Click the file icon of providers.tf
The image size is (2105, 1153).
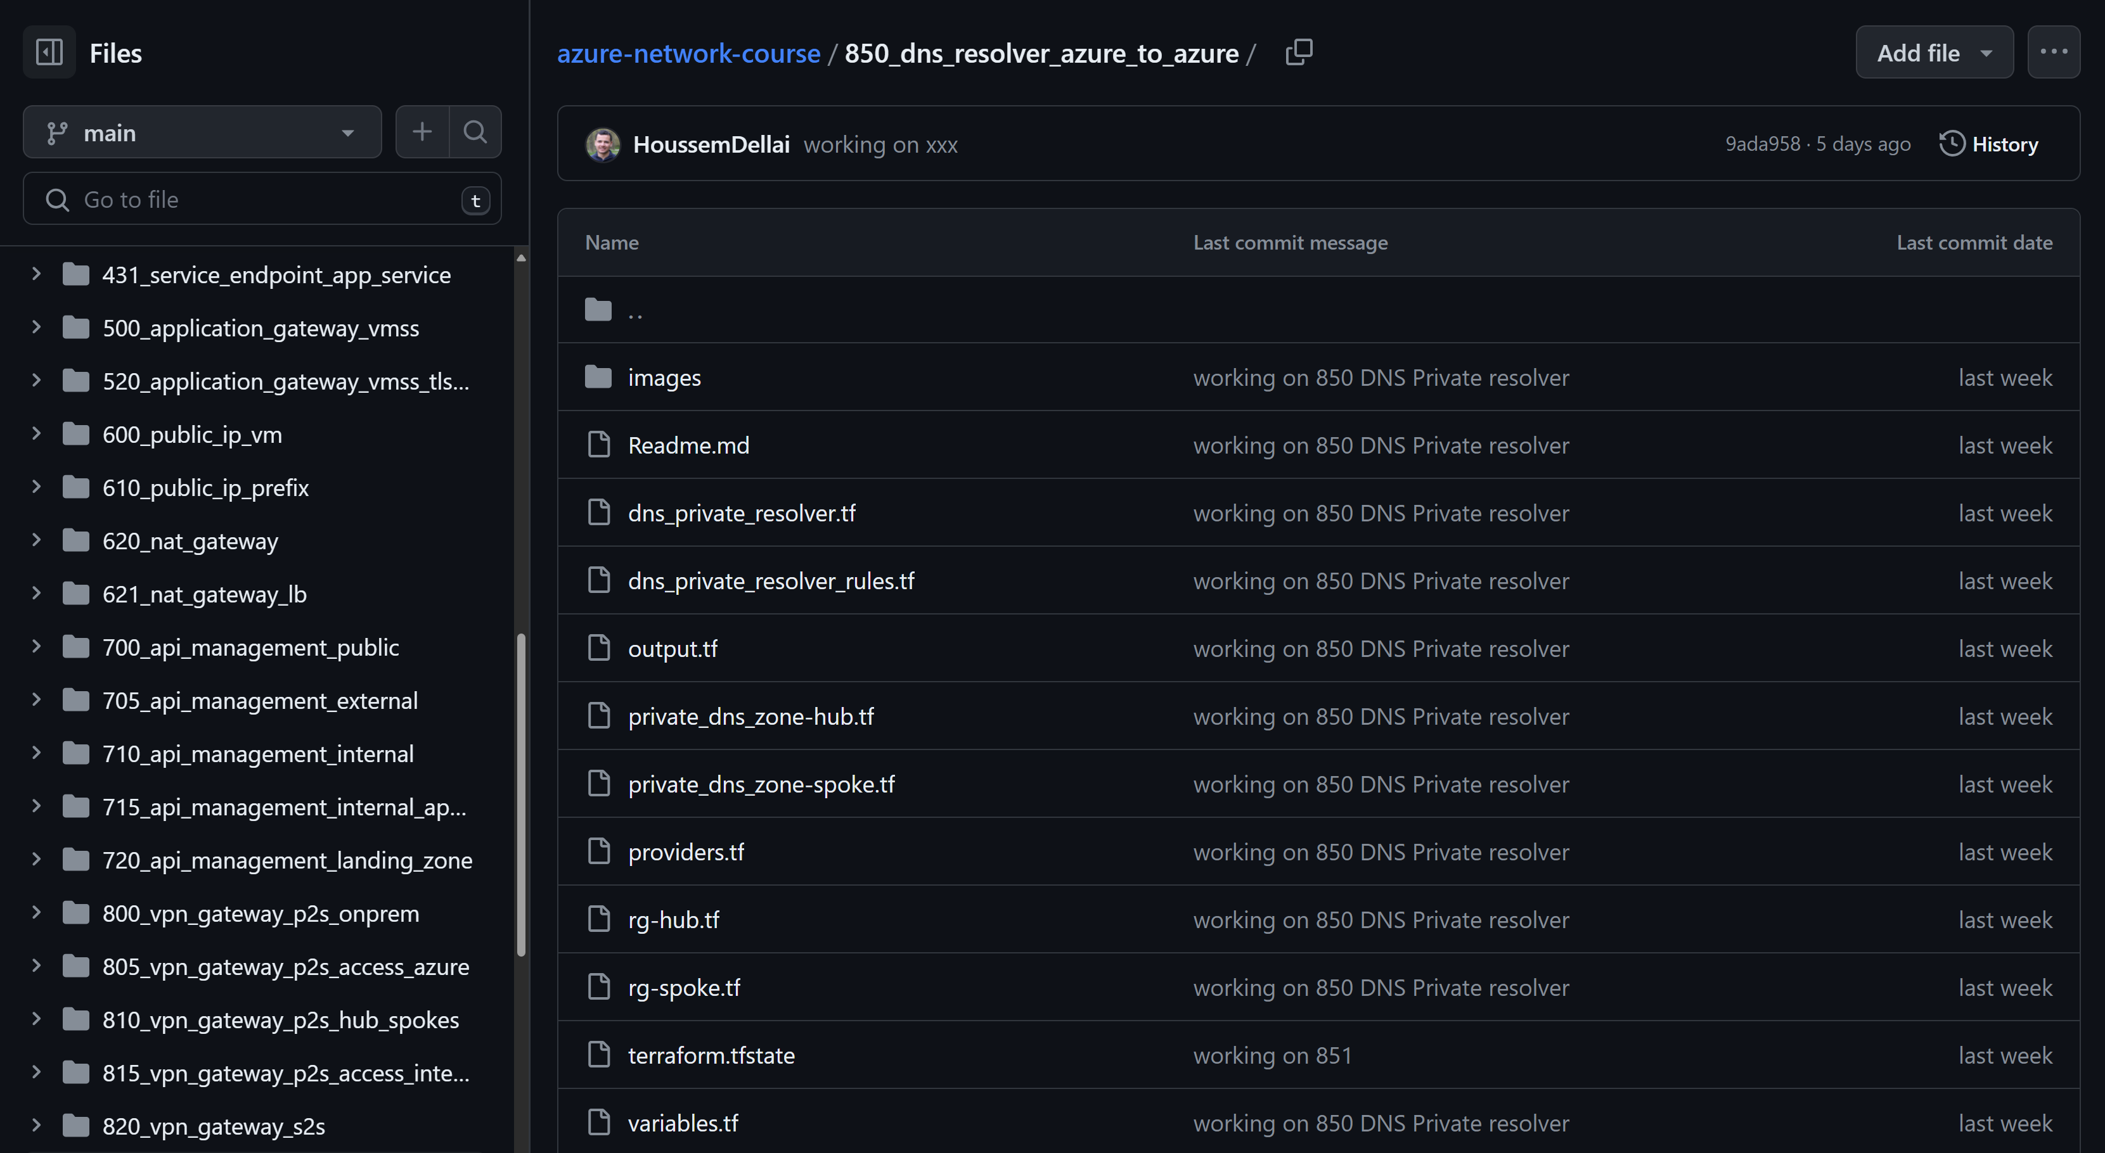pyautogui.click(x=599, y=851)
